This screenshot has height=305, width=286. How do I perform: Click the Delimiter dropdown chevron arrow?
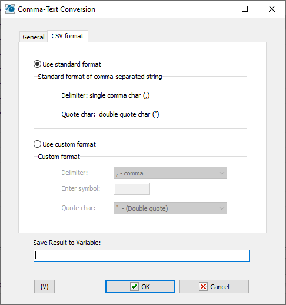[222, 173]
